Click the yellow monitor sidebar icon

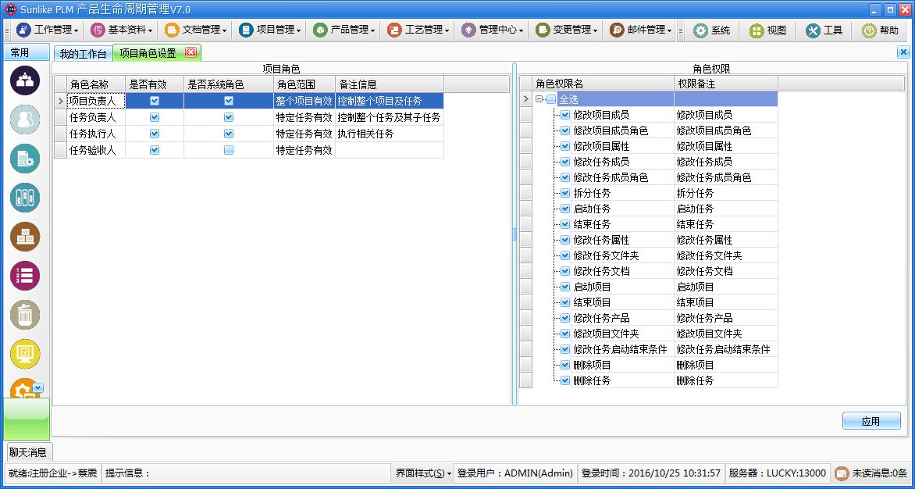tap(25, 354)
